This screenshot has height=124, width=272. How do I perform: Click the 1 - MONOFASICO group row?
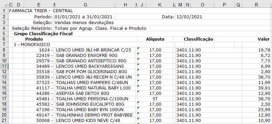pos(32,45)
